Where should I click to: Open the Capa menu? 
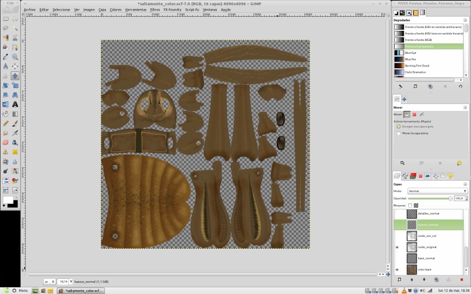102,10
